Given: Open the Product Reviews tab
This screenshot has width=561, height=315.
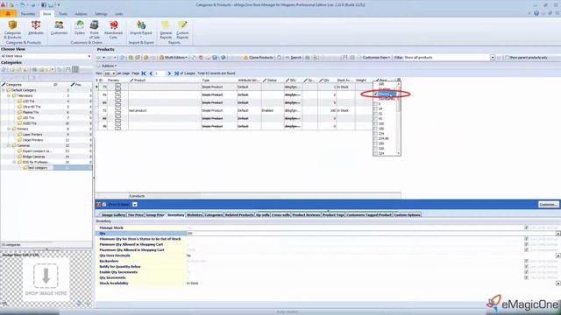Looking at the screenshot, I should (306, 214).
